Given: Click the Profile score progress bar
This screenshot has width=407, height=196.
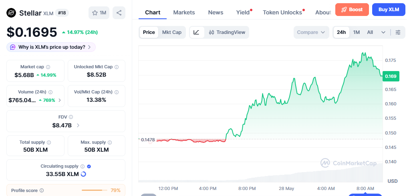Looking at the screenshot, I should pyautogui.click(x=95, y=190).
